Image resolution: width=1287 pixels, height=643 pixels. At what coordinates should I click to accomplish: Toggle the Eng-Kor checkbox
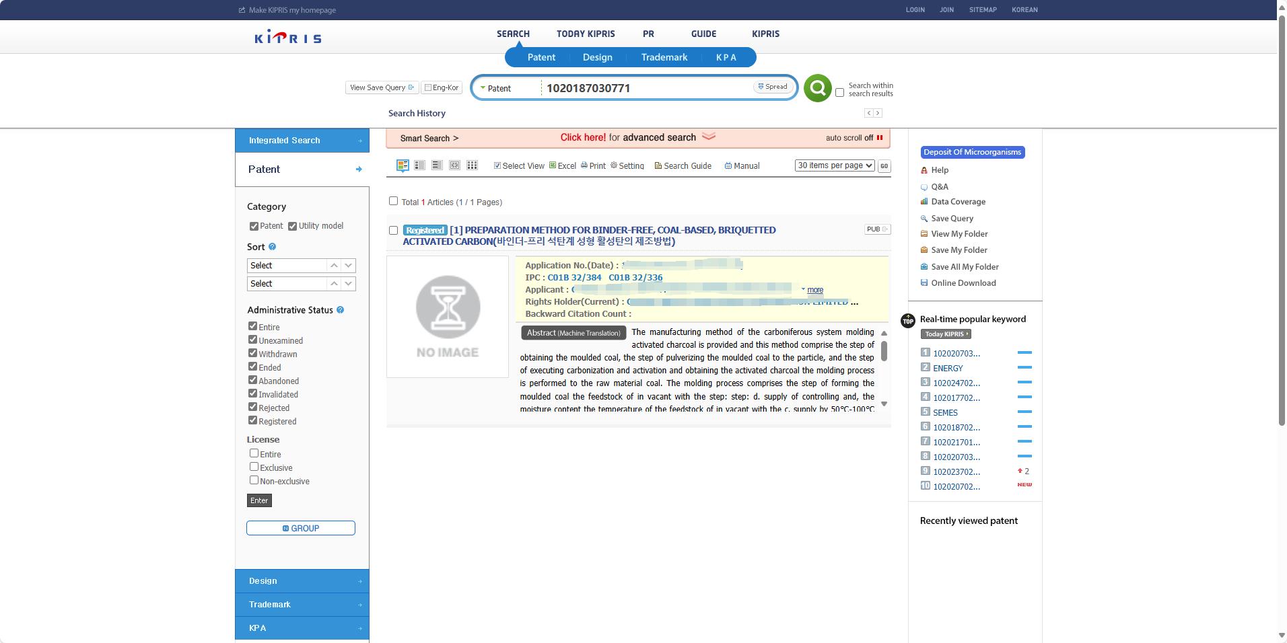[x=428, y=87]
